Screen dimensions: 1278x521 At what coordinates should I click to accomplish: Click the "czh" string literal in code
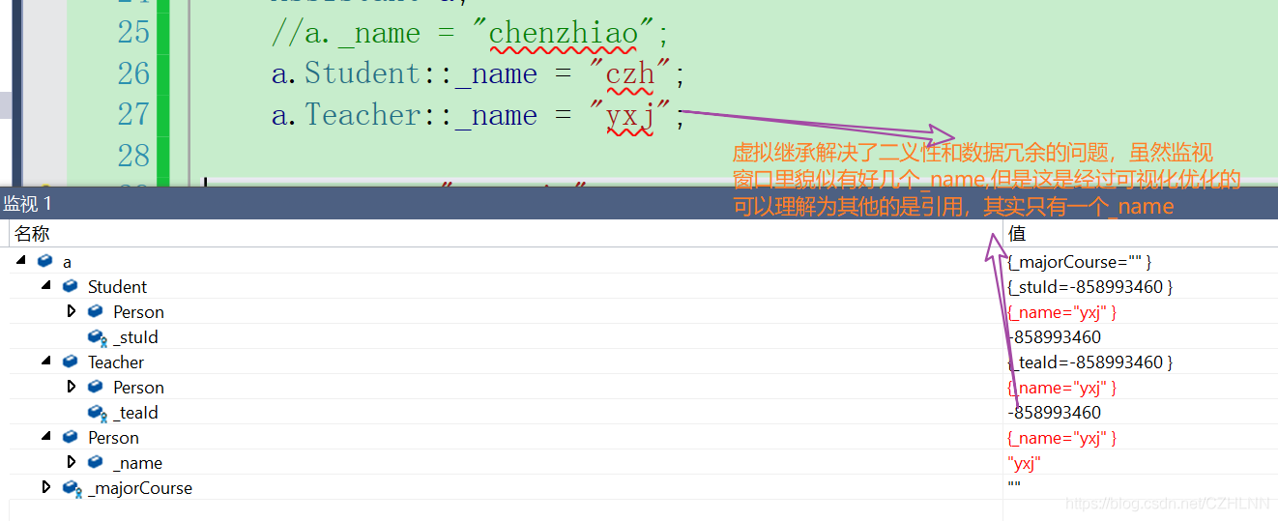click(629, 74)
